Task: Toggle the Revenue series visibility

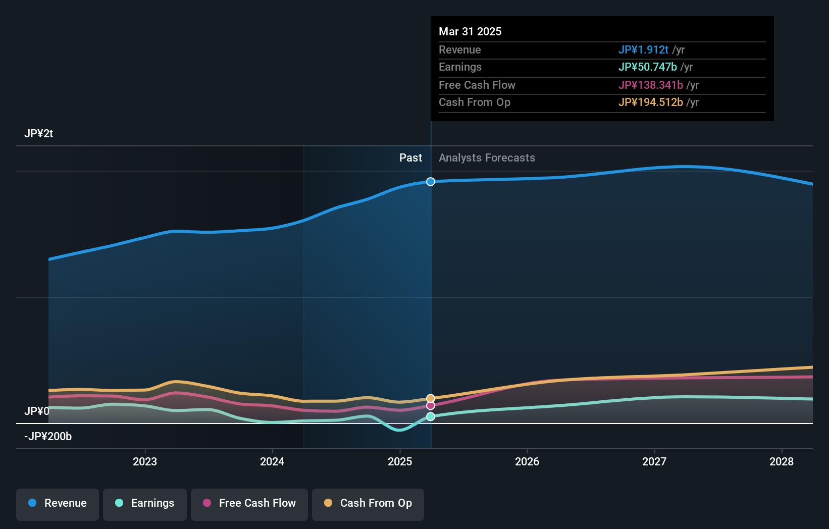Action: tap(57, 504)
